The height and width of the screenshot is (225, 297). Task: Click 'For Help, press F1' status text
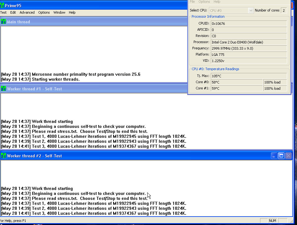pos(13,221)
